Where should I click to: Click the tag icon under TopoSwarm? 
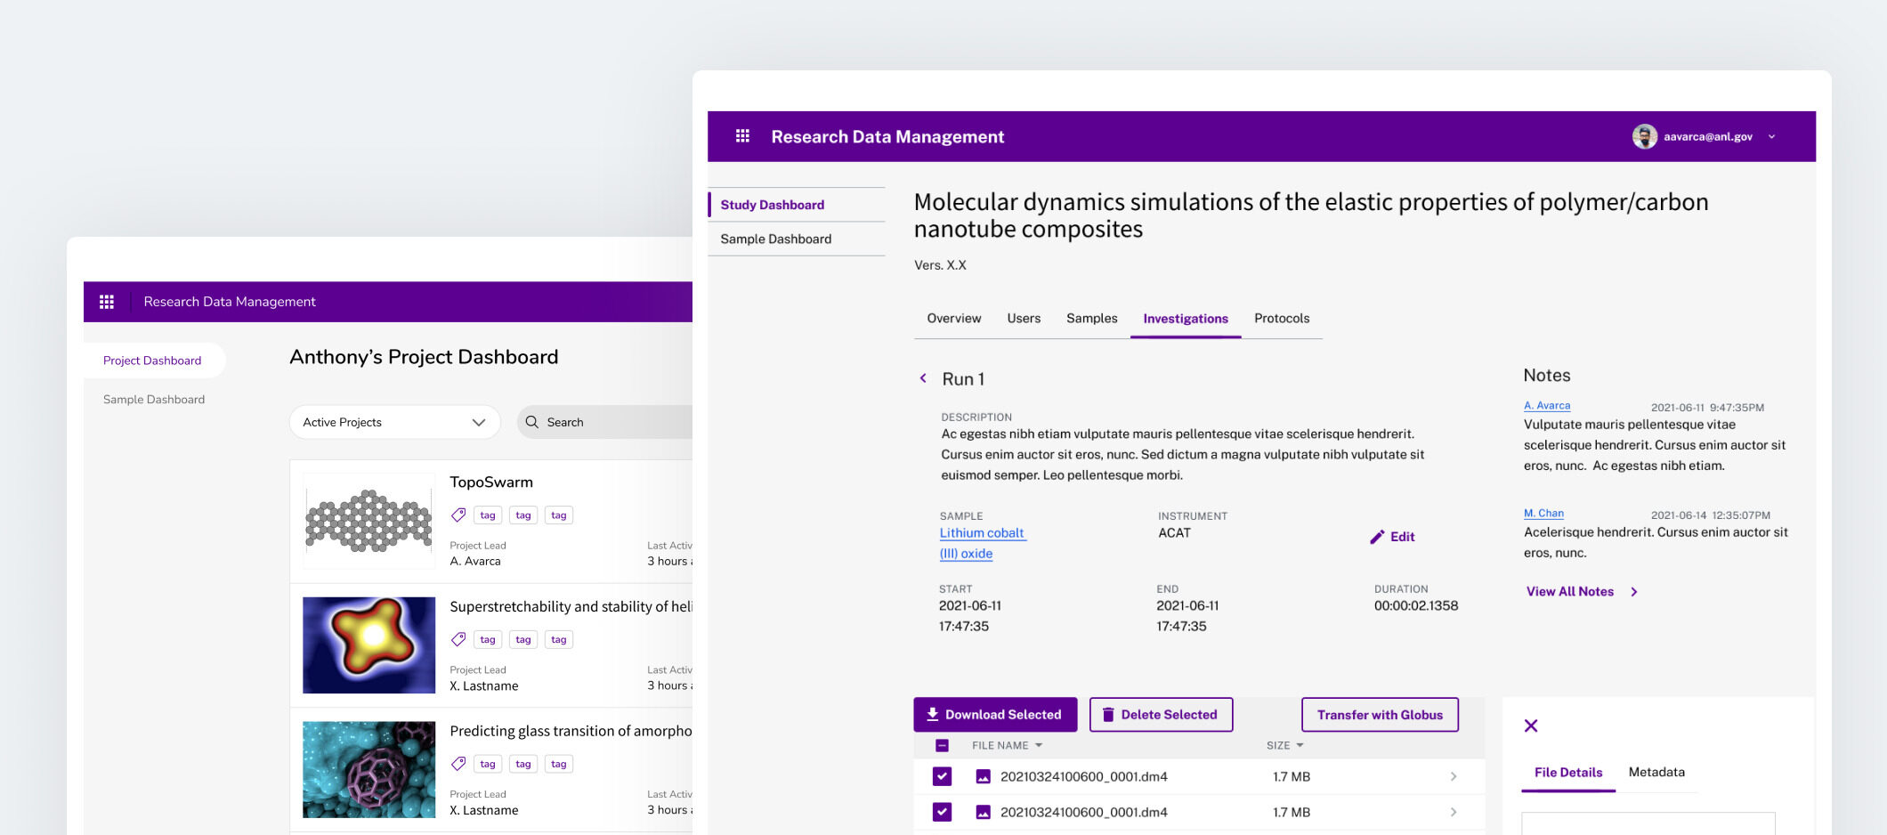click(458, 515)
